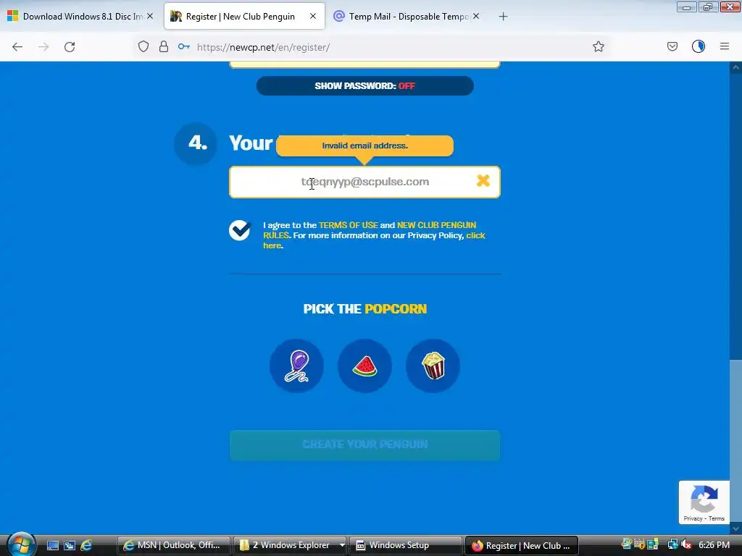
Task: Pick the balloon captcha icon
Action: [296, 366]
